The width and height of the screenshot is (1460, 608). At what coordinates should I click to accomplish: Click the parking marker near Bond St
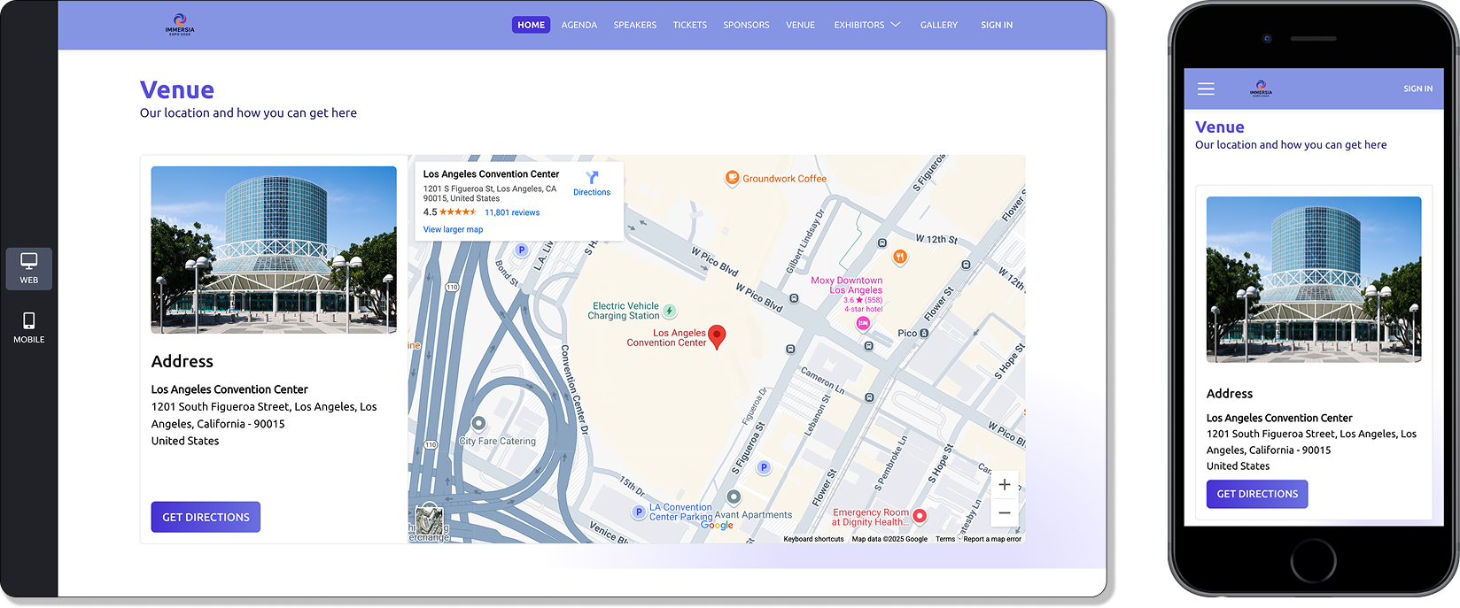pyautogui.click(x=522, y=250)
